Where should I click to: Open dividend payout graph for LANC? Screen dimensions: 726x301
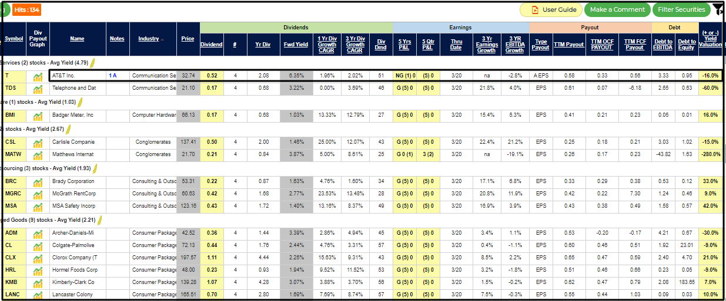pos(38,295)
